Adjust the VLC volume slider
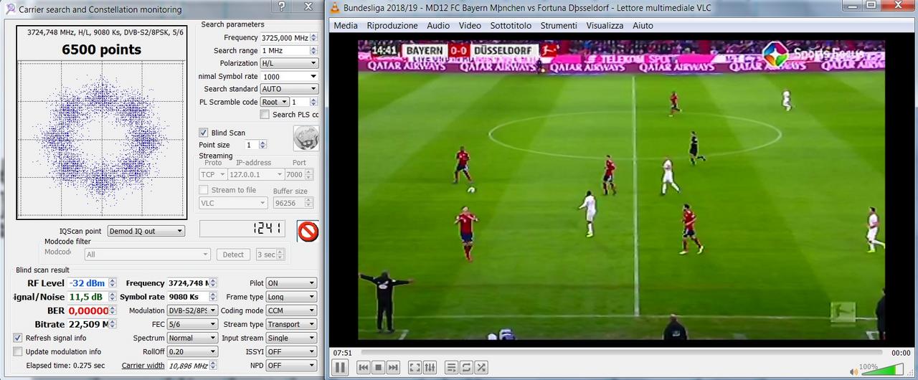The width and height of the screenshot is (918, 380). coord(882,370)
